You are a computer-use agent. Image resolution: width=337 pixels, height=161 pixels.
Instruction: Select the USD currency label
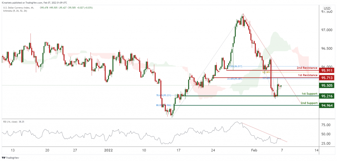tap(327, 8)
